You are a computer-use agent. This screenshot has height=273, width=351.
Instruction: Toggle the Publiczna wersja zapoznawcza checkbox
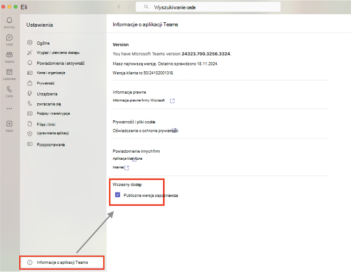point(118,195)
